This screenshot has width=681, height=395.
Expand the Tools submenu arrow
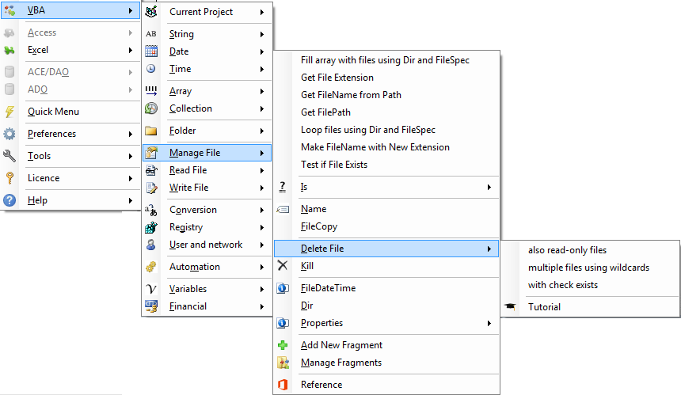[x=131, y=156]
